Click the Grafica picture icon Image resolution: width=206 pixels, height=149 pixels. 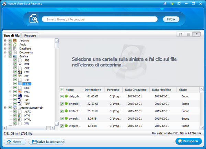coord(15,56)
